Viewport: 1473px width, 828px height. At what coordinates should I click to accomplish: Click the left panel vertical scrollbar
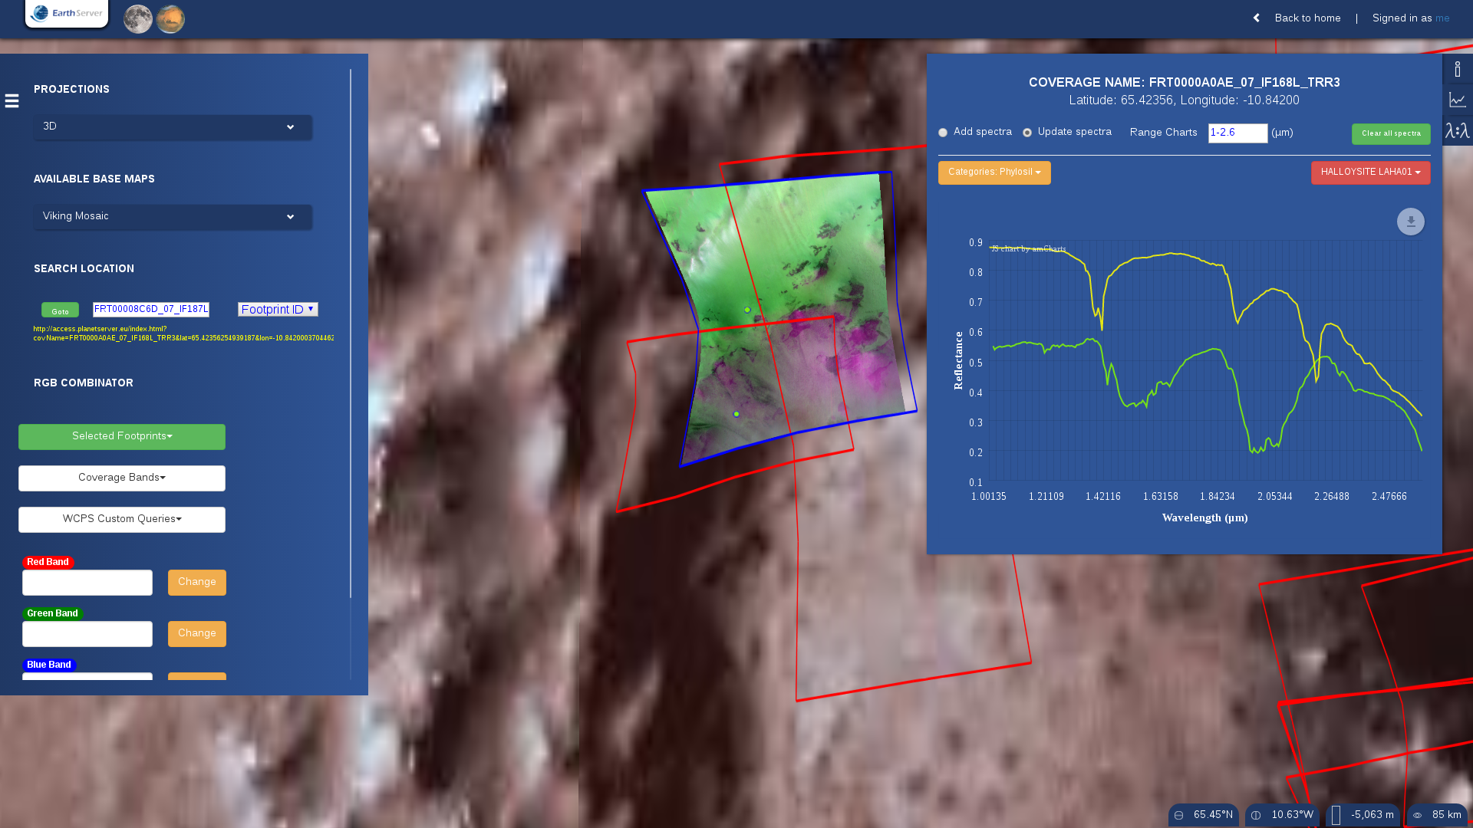pos(351,333)
